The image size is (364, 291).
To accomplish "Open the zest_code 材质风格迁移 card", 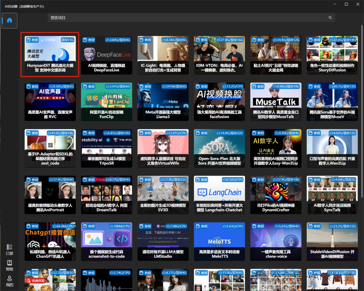I will click(50, 149).
